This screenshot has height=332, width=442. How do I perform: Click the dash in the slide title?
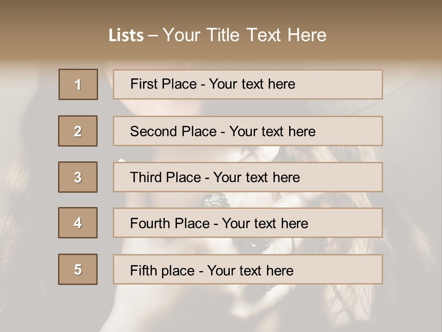click(x=153, y=36)
